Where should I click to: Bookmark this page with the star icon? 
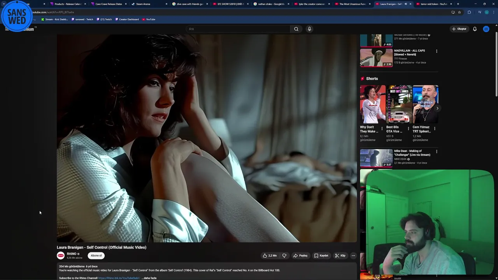tap(459, 12)
